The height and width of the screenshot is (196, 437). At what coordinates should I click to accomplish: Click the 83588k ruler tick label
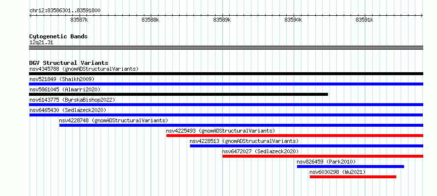pyautogui.click(x=151, y=20)
